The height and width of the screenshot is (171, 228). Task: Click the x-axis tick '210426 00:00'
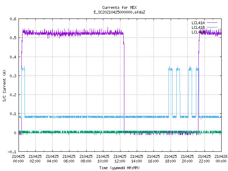221,159
